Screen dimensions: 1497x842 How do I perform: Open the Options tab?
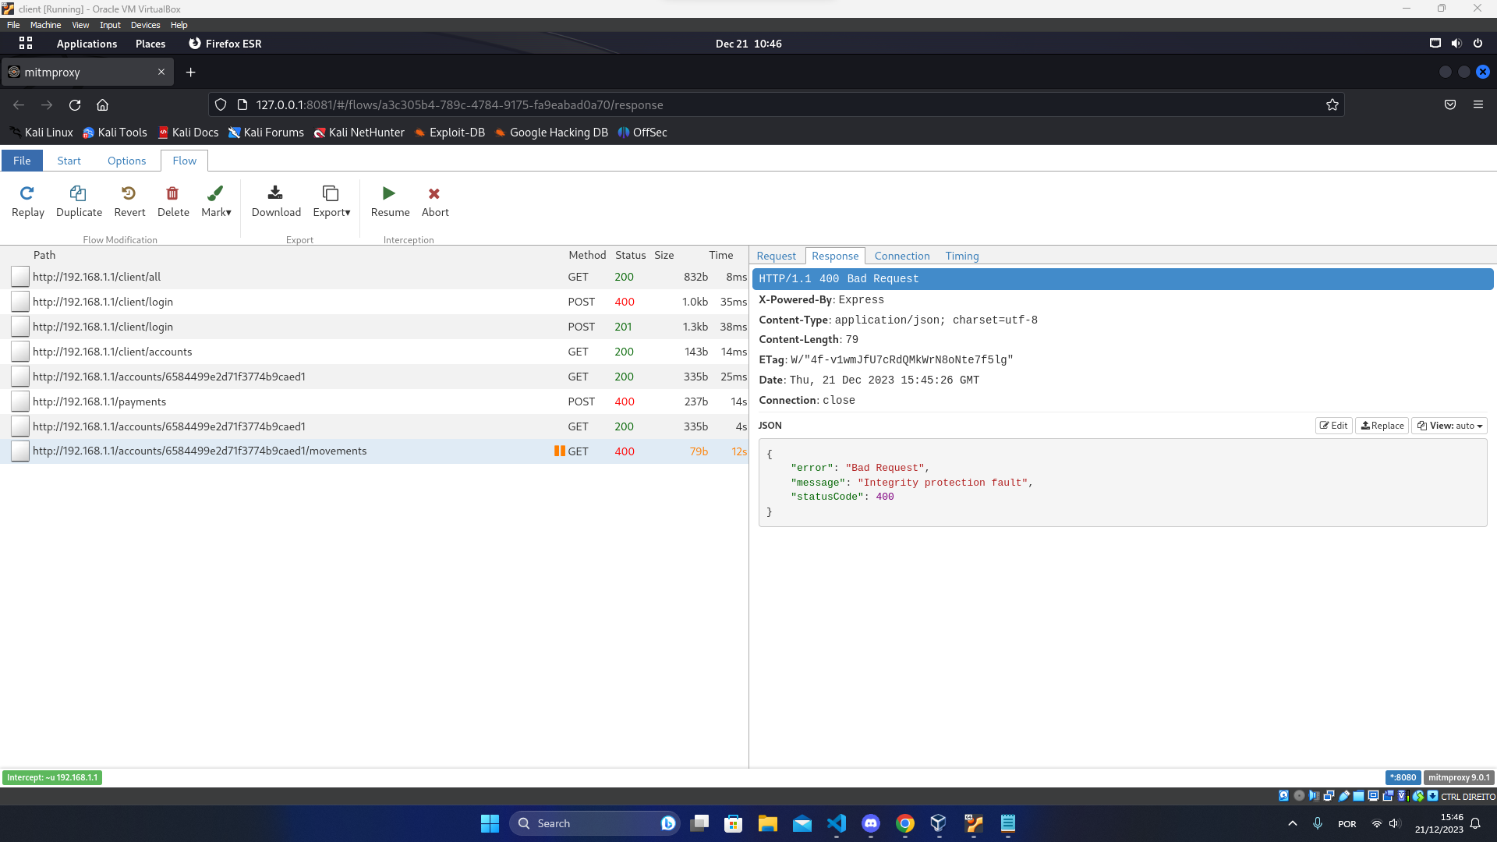point(126,161)
